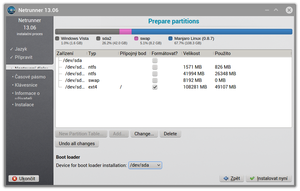Close the Netrunner 13.06 window

(x=289, y=10)
